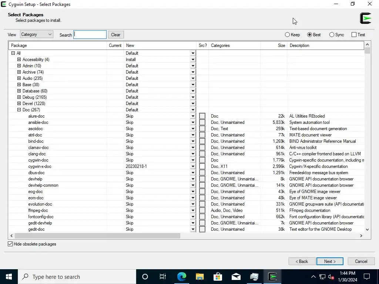Click the Current column header

point(115,45)
